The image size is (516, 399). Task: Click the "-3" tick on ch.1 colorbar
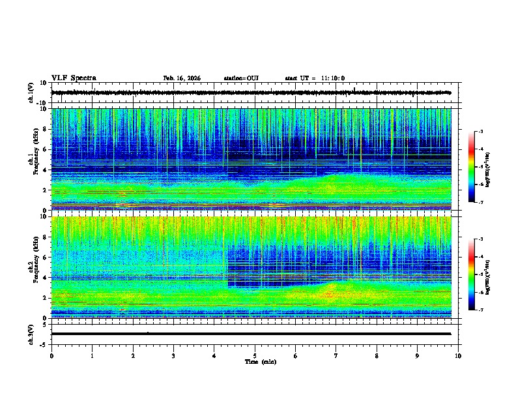481,132
